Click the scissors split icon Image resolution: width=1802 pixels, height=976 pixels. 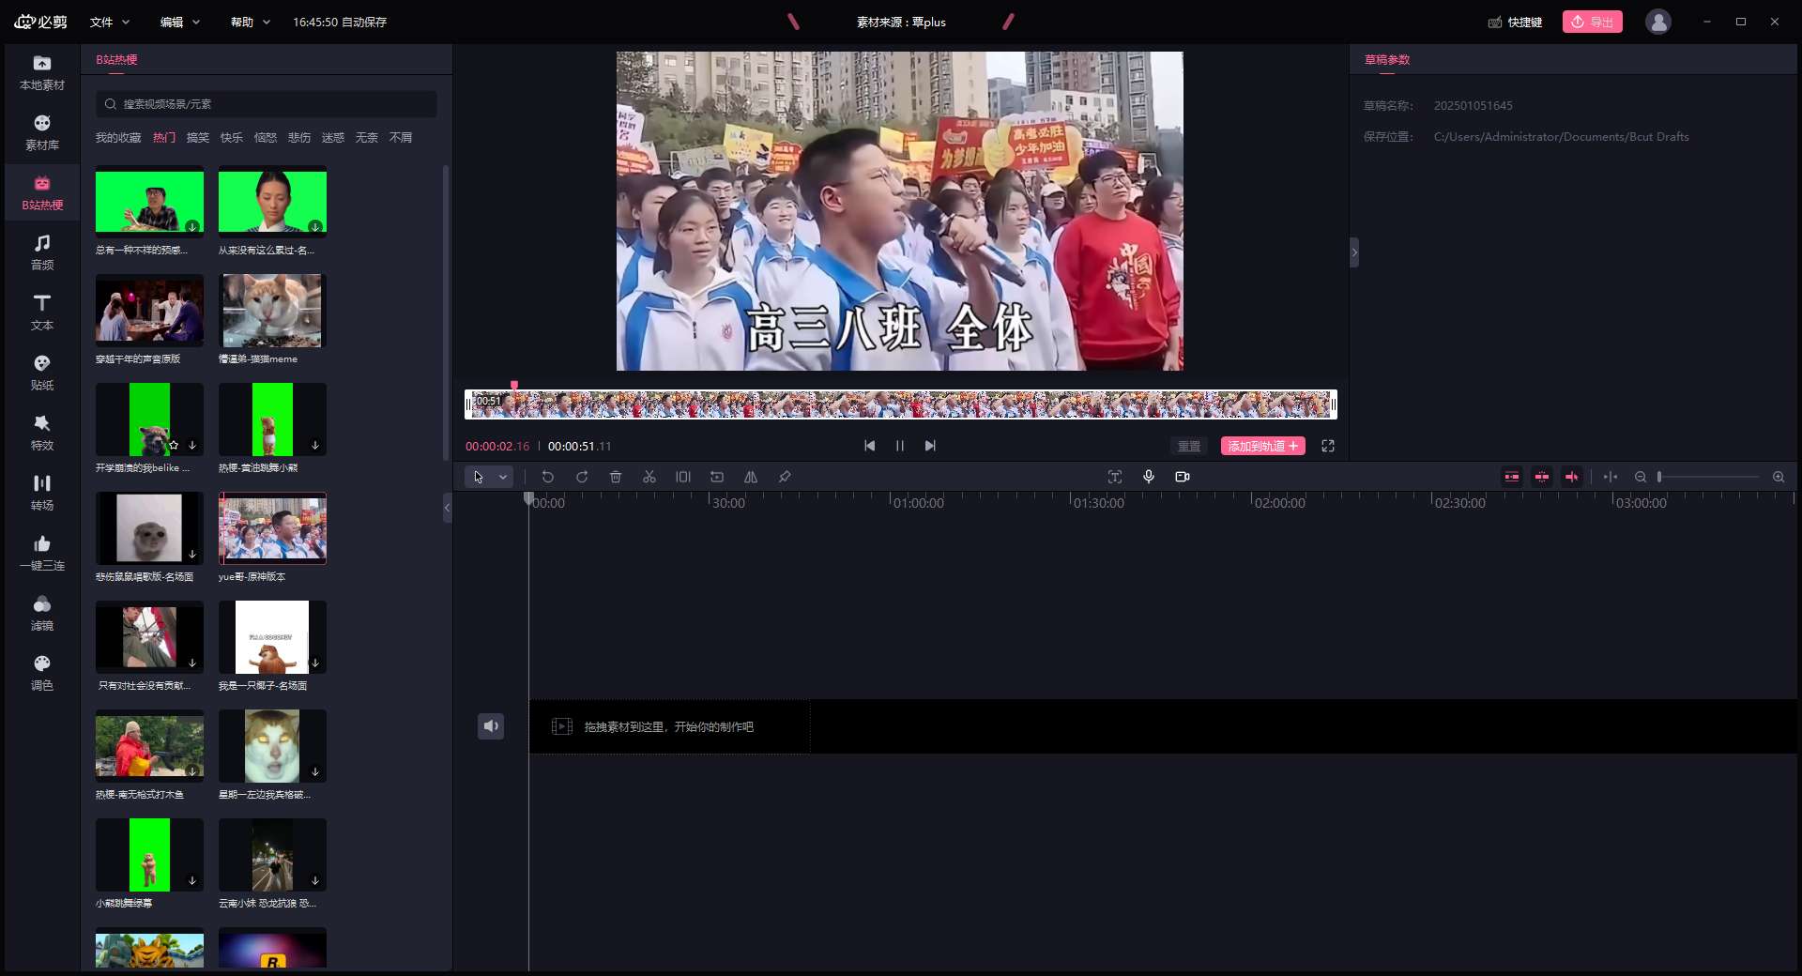[x=649, y=477]
